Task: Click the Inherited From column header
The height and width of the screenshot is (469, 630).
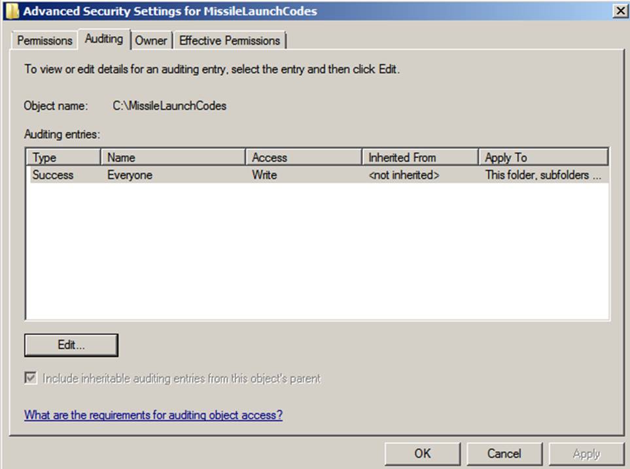Action: 417,157
